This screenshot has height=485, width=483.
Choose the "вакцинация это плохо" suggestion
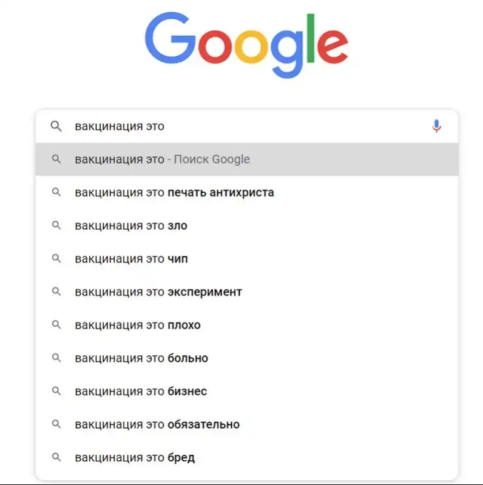138,325
